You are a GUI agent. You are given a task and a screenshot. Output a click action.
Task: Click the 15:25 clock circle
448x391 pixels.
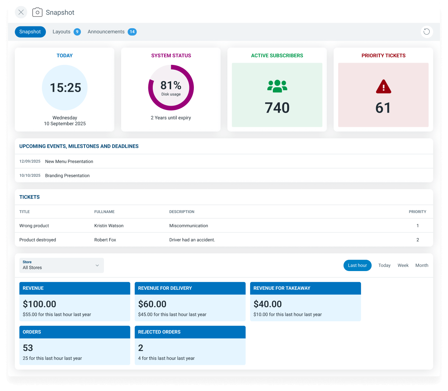pyautogui.click(x=65, y=88)
